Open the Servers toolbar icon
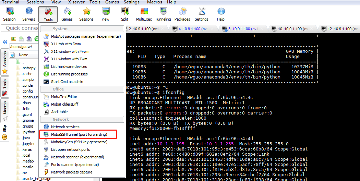Screen dimensions: 360x181 pos(29,14)
